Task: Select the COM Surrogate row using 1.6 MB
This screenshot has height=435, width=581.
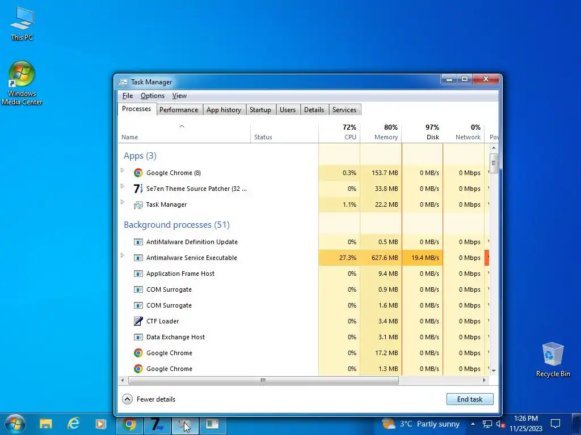Action: click(x=304, y=305)
